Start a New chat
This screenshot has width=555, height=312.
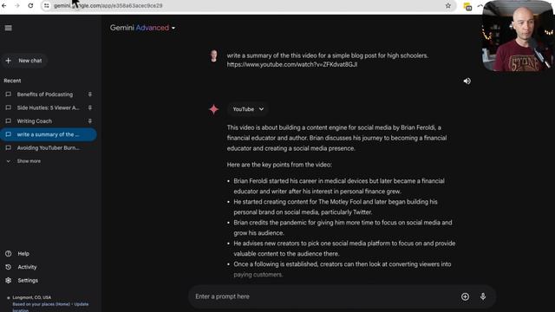tap(24, 61)
